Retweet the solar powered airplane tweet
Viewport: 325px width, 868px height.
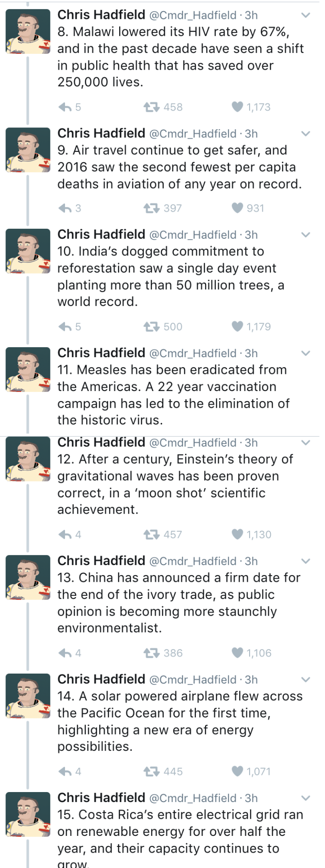152,772
